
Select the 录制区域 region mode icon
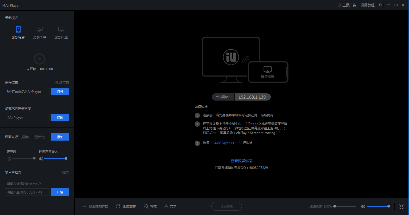(x=61, y=29)
